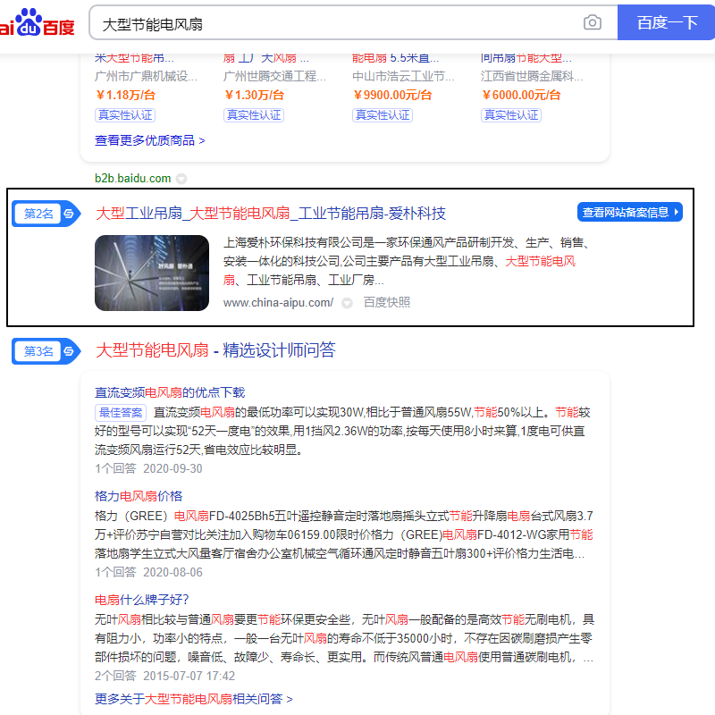
Task: Select price ¥9900.00元/台
Action: [392, 95]
